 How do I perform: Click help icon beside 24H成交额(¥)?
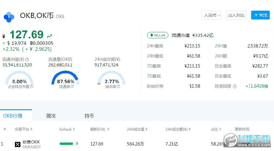tap(122, 60)
